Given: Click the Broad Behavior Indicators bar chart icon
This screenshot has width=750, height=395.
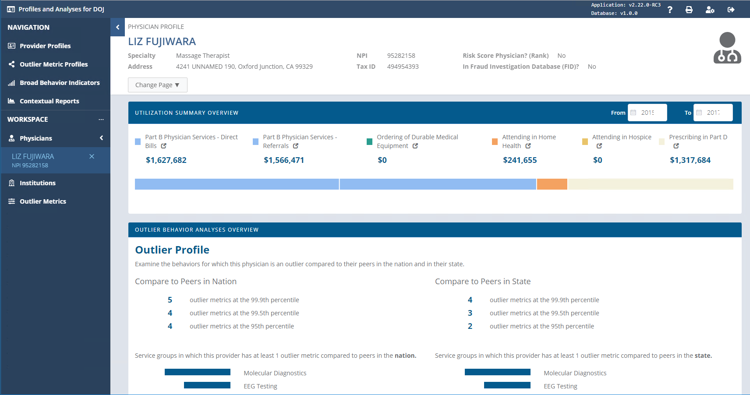Looking at the screenshot, I should click(x=12, y=83).
